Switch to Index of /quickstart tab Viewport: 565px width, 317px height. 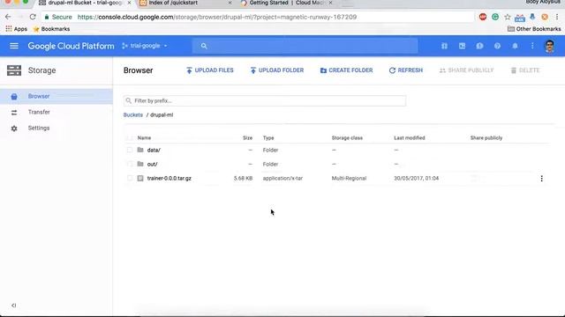click(x=174, y=3)
